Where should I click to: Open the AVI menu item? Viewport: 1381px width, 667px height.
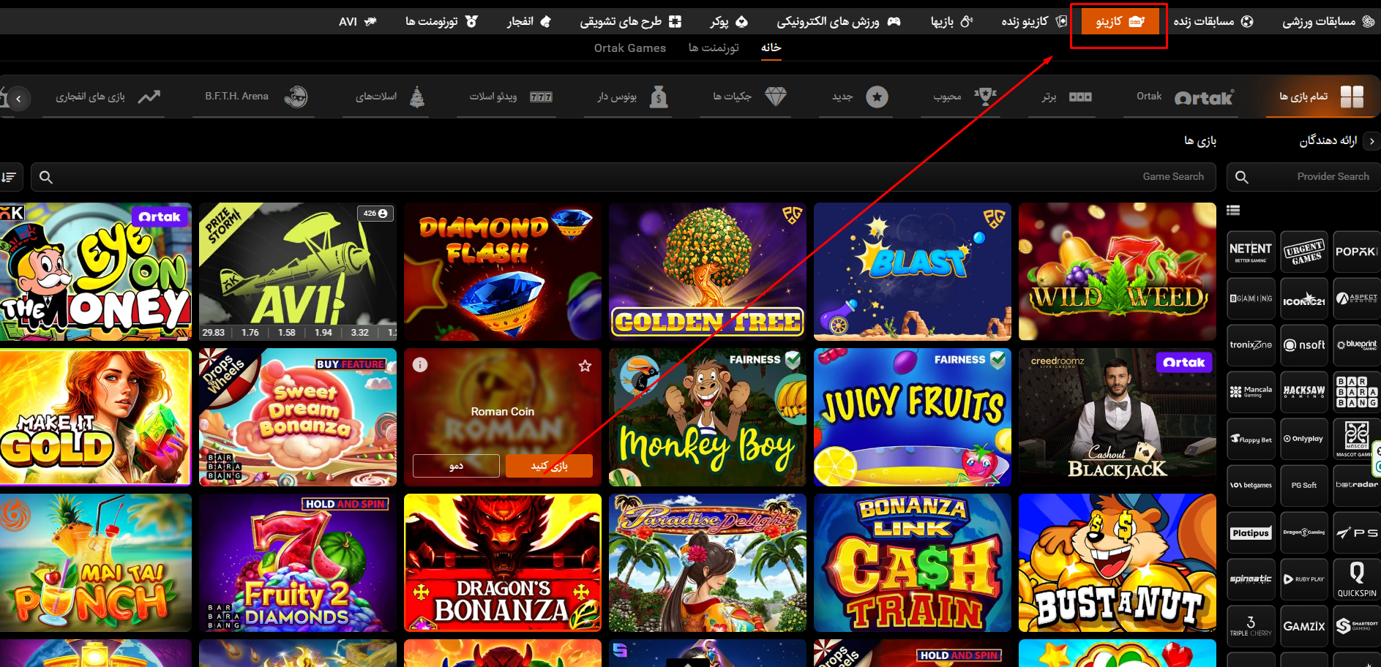(x=358, y=21)
